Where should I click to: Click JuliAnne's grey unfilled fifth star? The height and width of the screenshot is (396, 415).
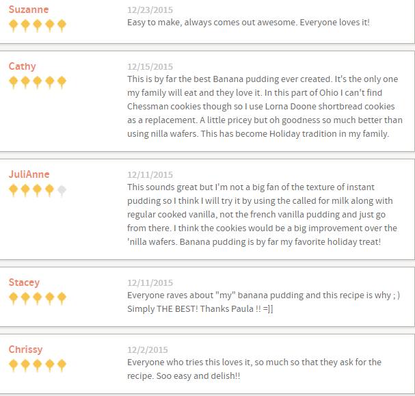coord(62,190)
